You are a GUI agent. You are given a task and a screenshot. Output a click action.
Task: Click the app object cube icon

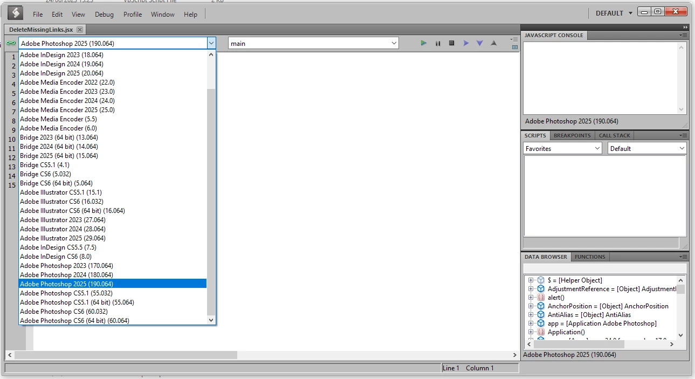point(541,323)
